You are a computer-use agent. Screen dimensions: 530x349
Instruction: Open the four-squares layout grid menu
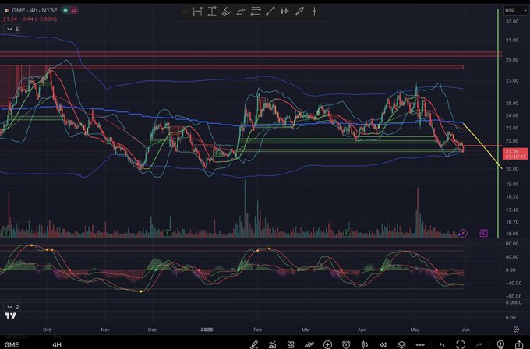[x=291, y=344]
